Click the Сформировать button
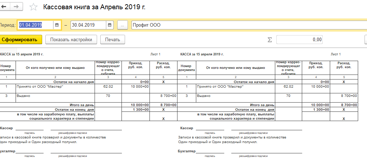This screenshot has width=367, height=164. (x=21, y=40)
